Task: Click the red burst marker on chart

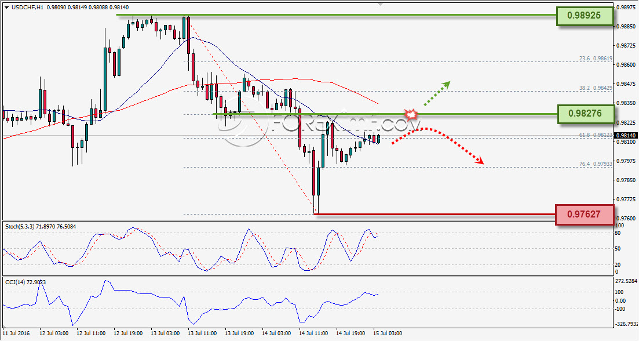Action: click(x=411, y=114)
